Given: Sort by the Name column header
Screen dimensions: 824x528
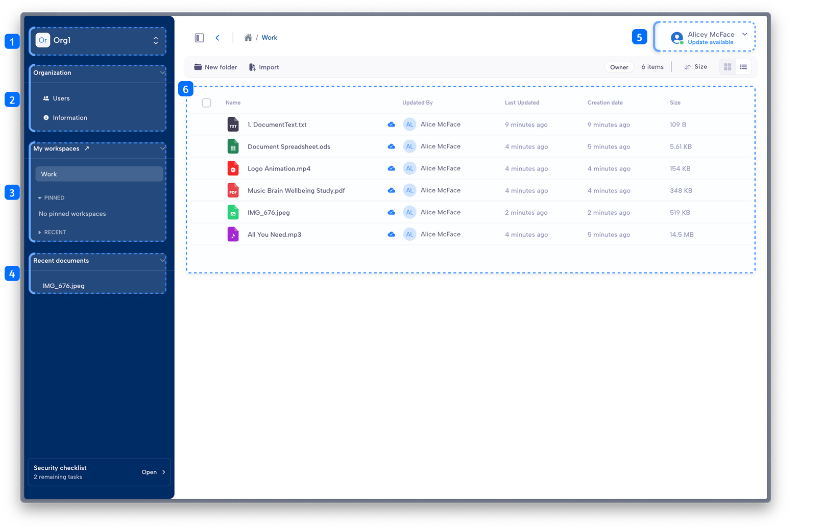Looking at the screenshot, I should 233,103.
